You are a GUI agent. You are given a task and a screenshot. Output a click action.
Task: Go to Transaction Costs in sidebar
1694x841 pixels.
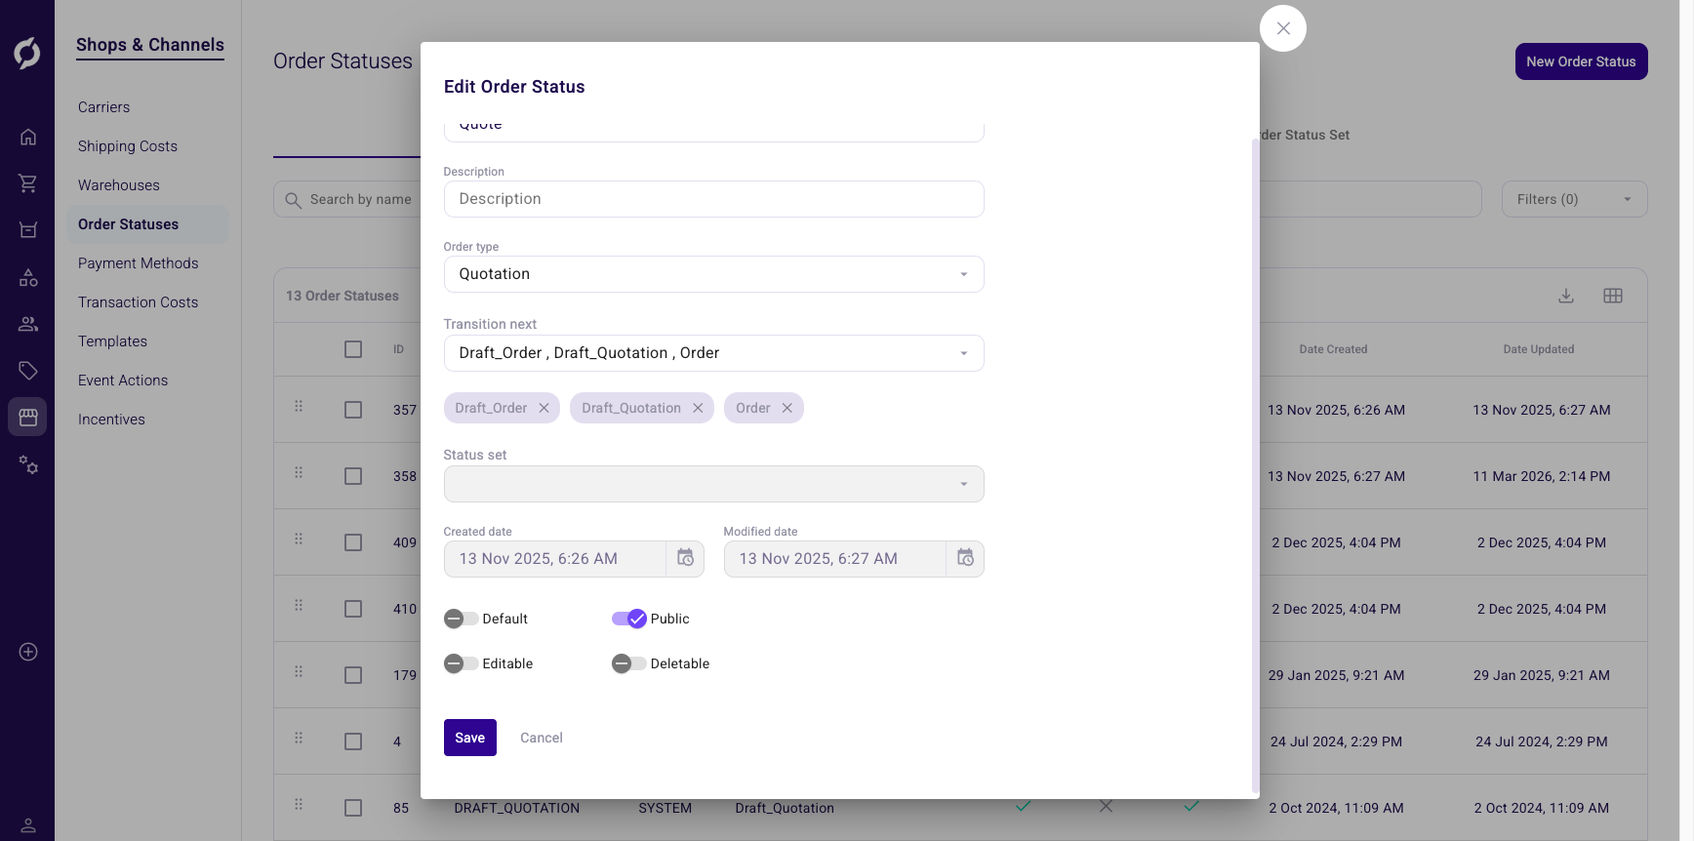tap(139, 302)
